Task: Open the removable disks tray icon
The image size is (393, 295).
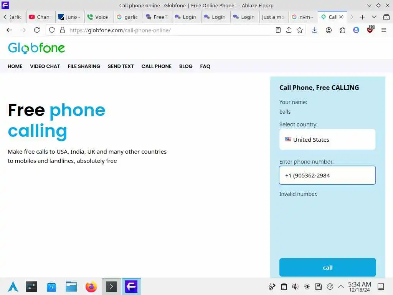Action: [318, 287]
